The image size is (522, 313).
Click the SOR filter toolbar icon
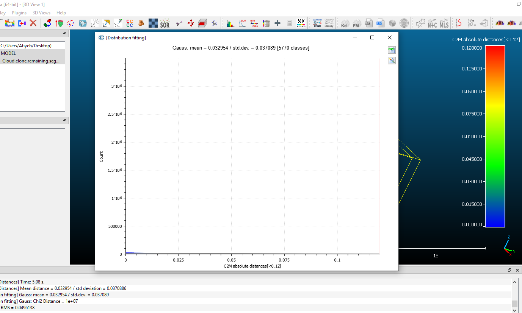coord(165,23)
